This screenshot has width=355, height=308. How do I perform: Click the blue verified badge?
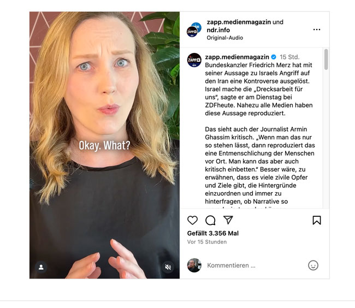point(274,57)
